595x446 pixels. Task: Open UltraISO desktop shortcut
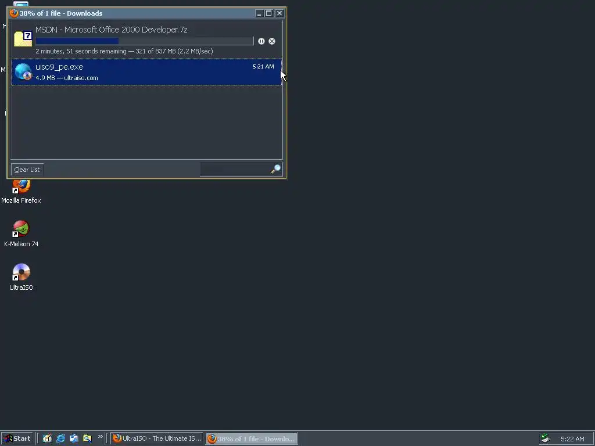coord(21,272)
